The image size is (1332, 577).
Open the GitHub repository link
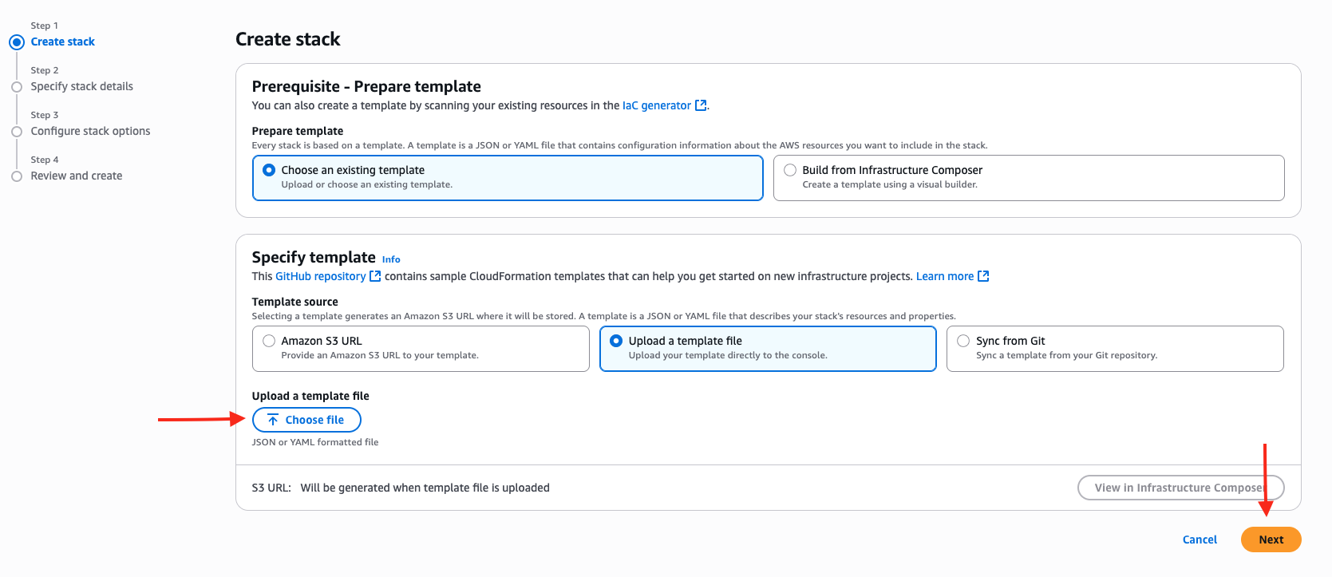pyautogui.click(x=320, y=276)
